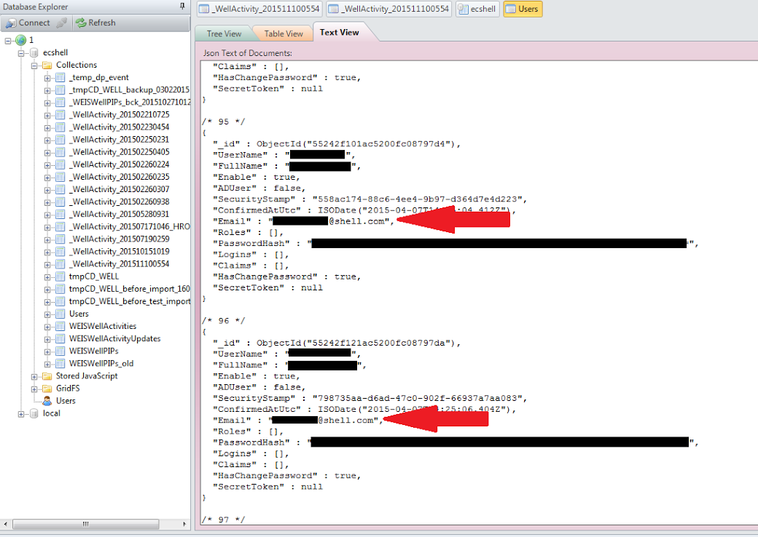
Task: Select the Stored JavaScript folder icon
Action: [x=47, y=376]
